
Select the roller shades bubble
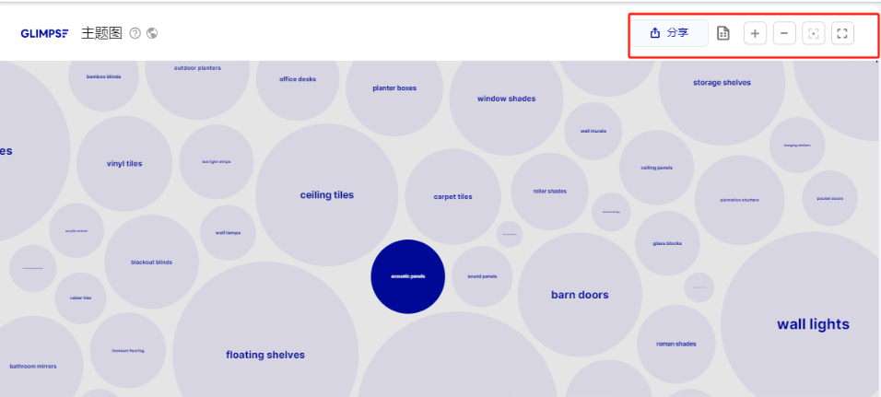click(549, 191)
